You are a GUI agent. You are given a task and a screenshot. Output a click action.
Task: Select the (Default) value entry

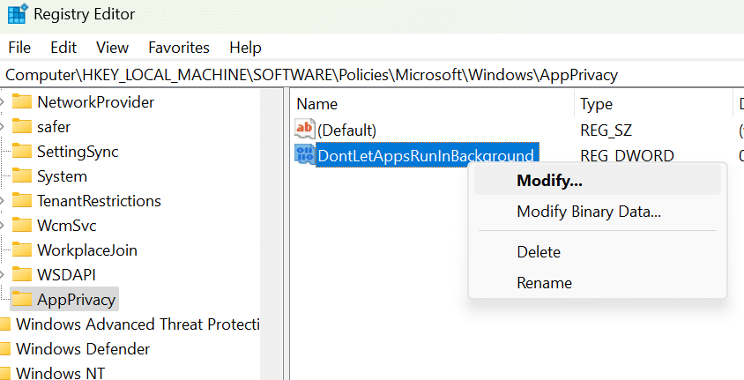click(x=346, y=130)
